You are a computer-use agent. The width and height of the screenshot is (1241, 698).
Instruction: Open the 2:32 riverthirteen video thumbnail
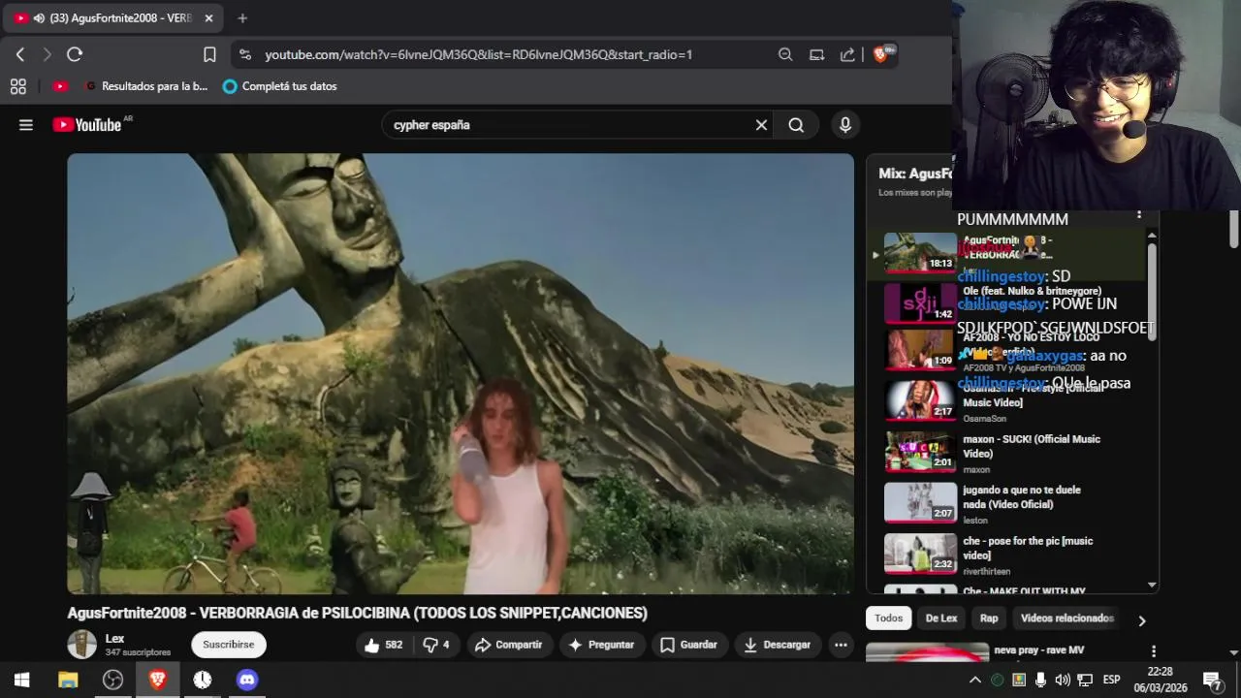coord(920,554)
